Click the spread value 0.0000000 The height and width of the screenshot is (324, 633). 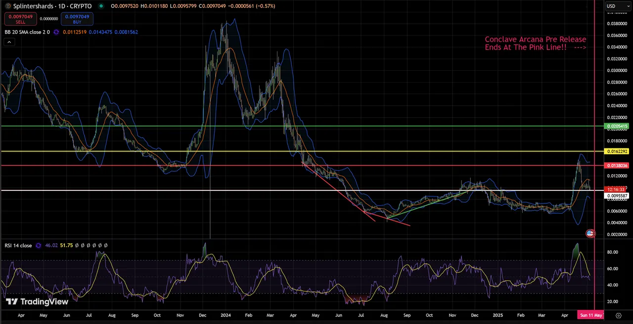pyautogui.click(x=48, y=19)
